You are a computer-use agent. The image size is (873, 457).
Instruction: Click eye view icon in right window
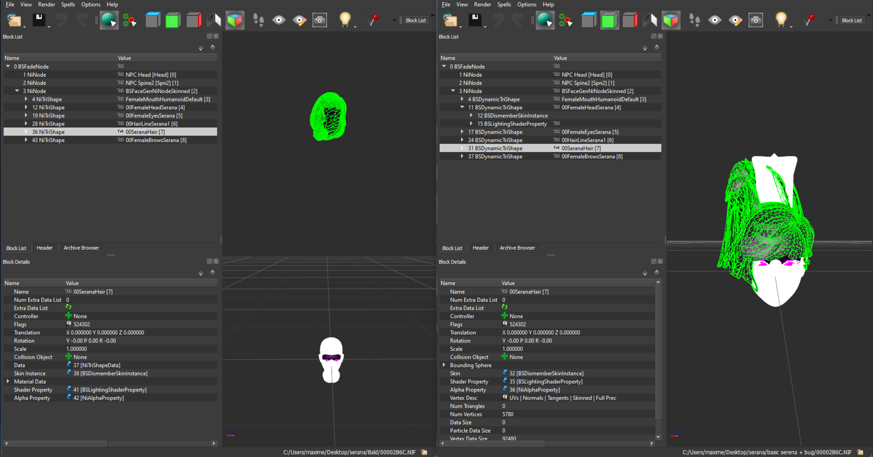tap(715, 20)
